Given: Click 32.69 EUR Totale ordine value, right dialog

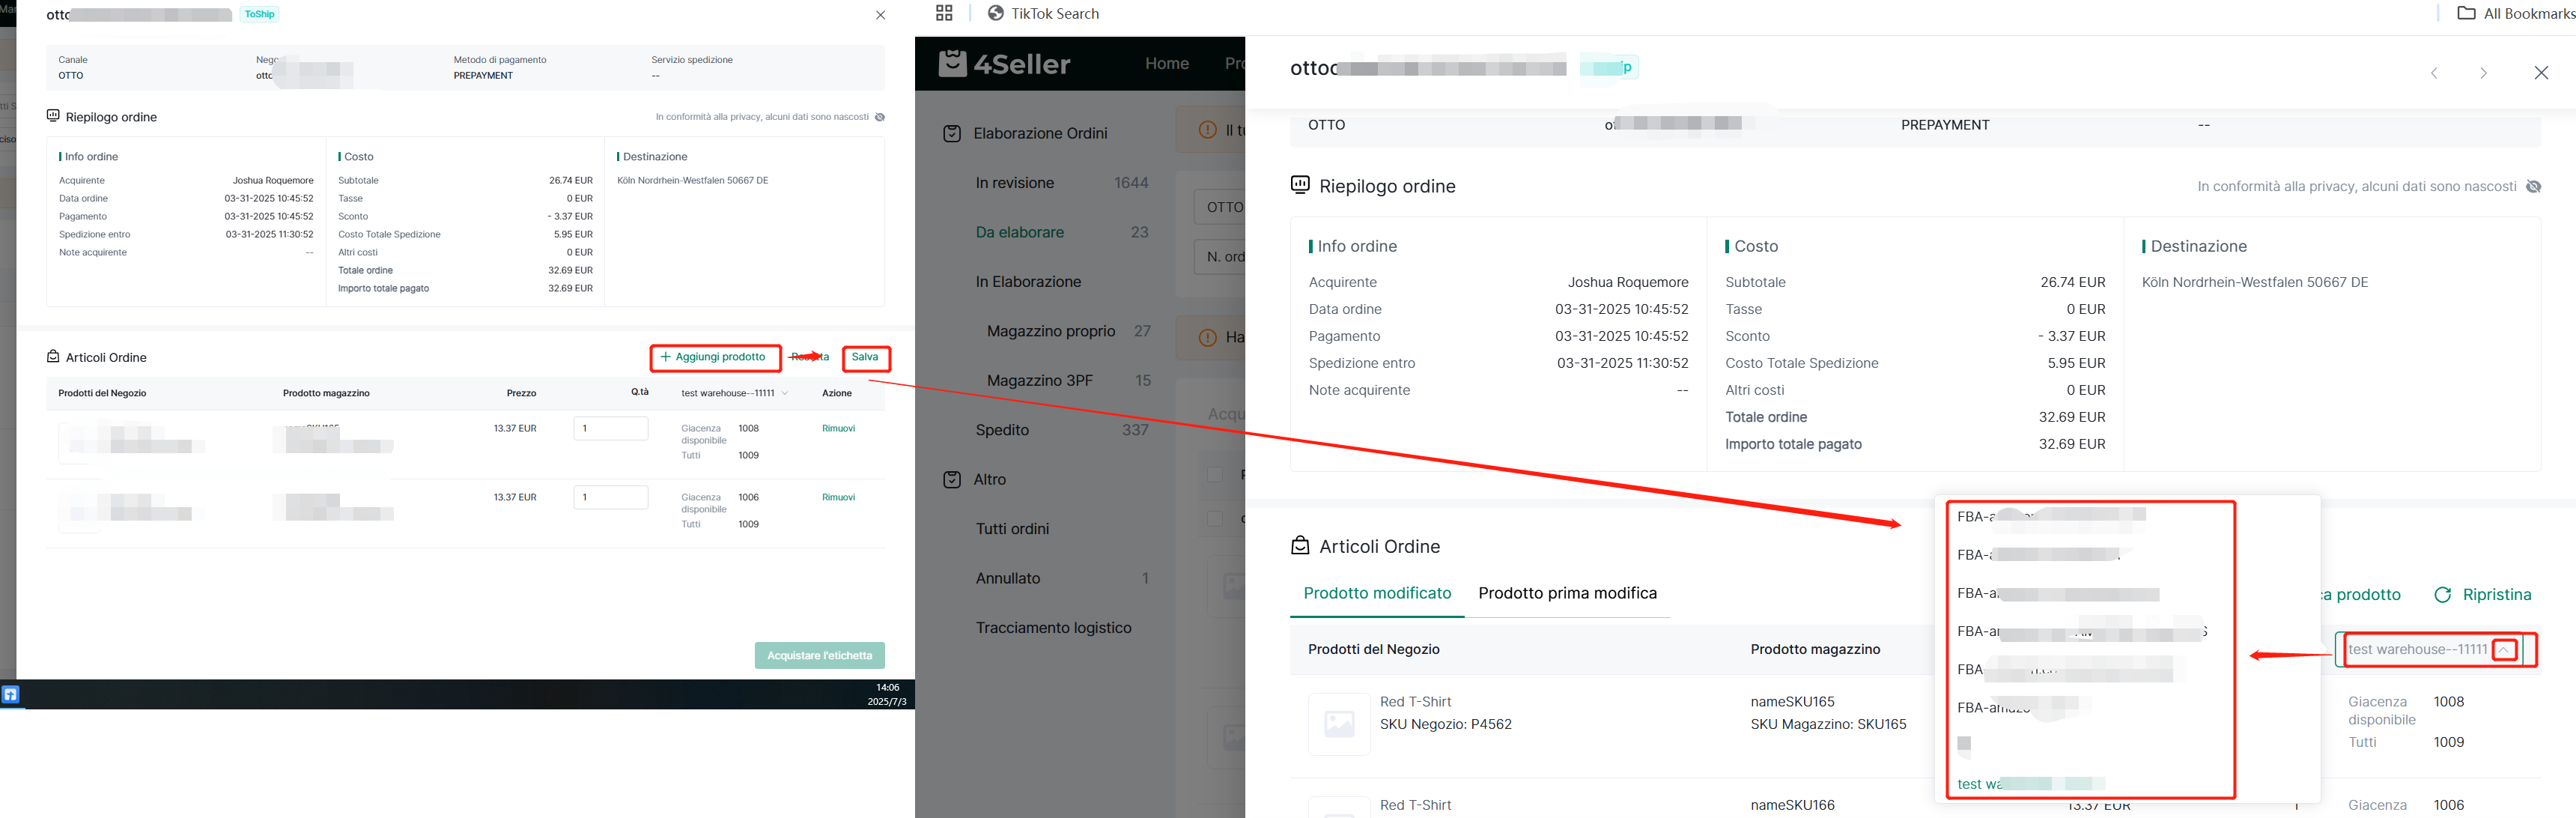Looking at the screenshot, I should tap(2071, 417).
